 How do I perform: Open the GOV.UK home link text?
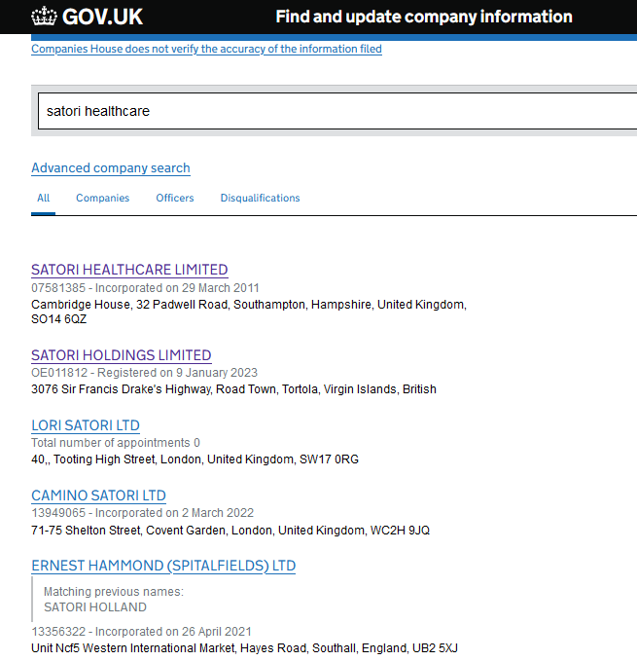click(102, 17)
